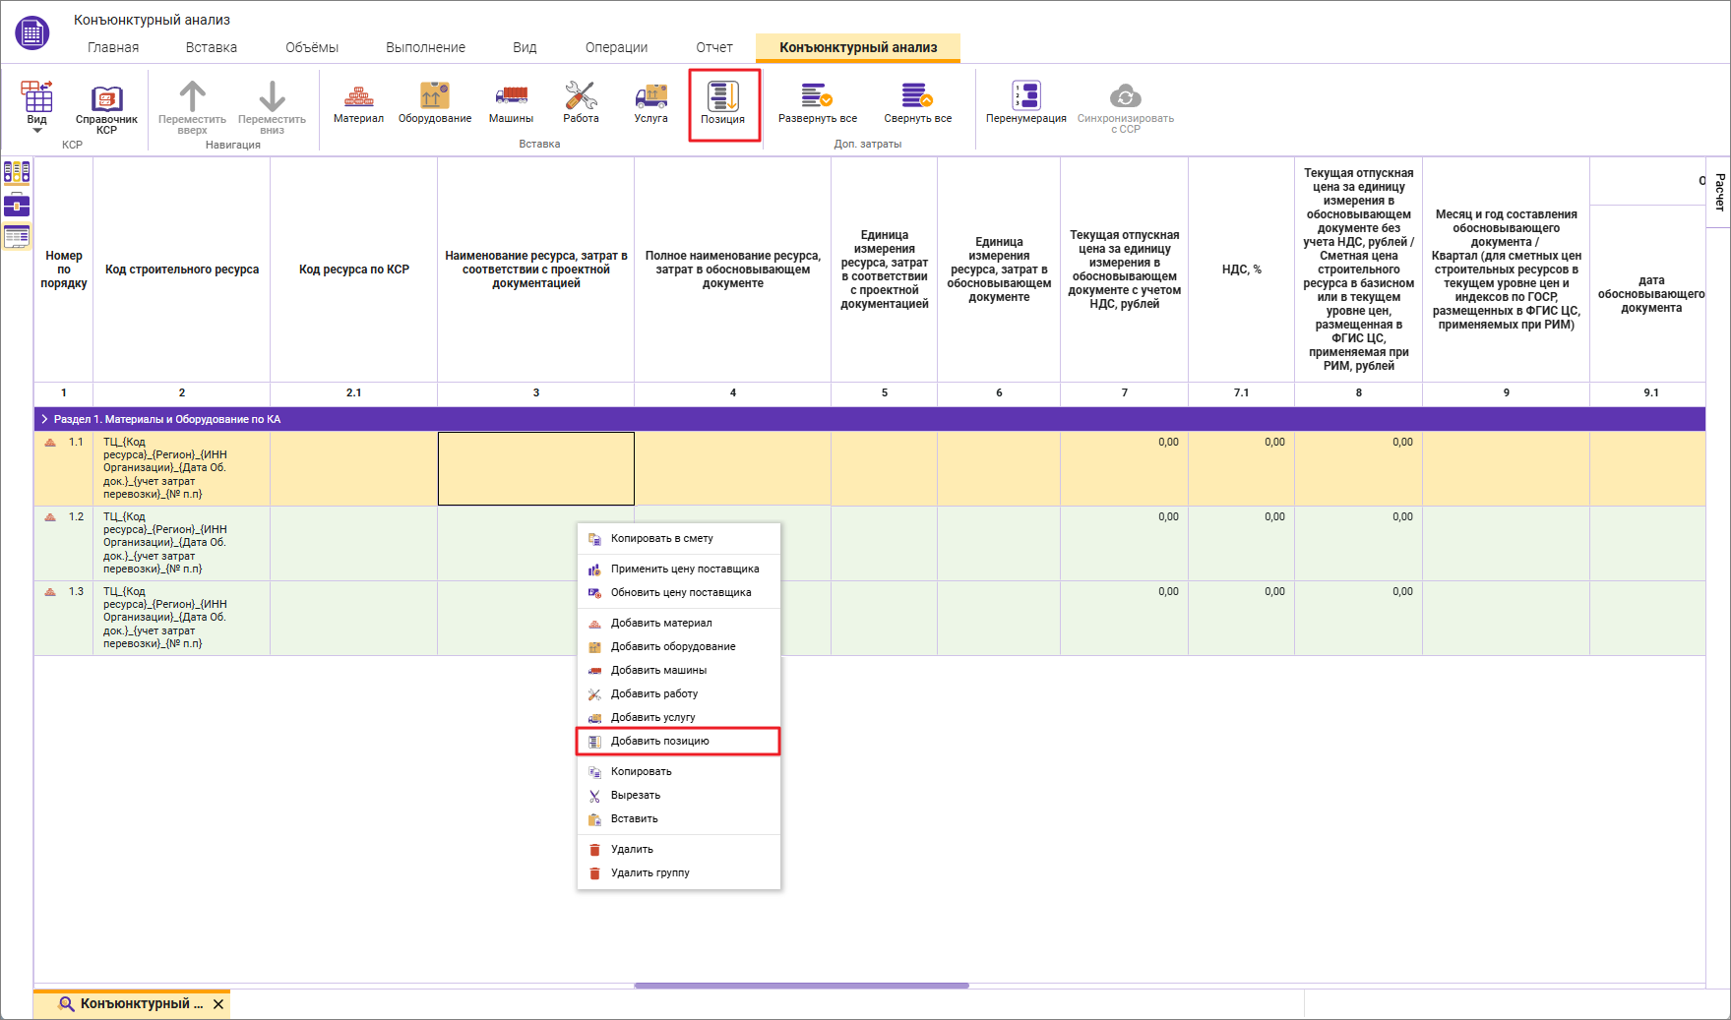1731x1020 pixels.
Task: Click the horizontal scrollbar thumb
Action: [x=801, y=986]
